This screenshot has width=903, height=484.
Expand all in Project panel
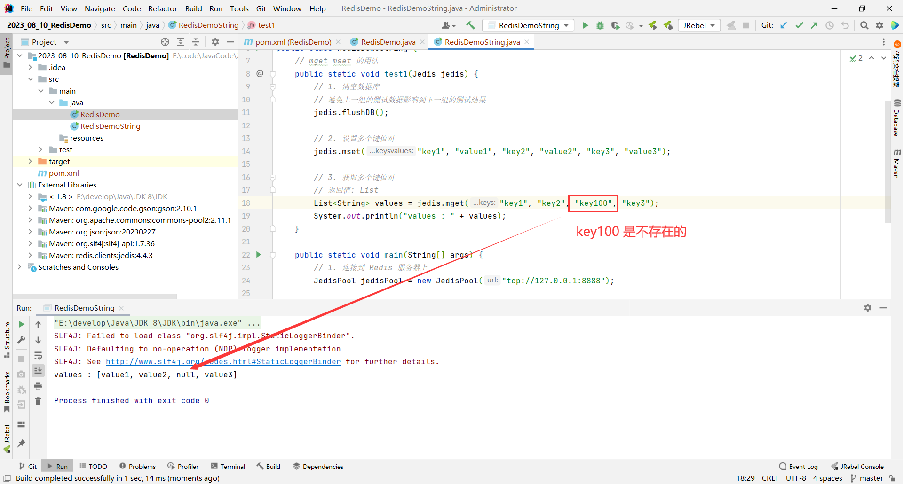[x=181, y=42]
